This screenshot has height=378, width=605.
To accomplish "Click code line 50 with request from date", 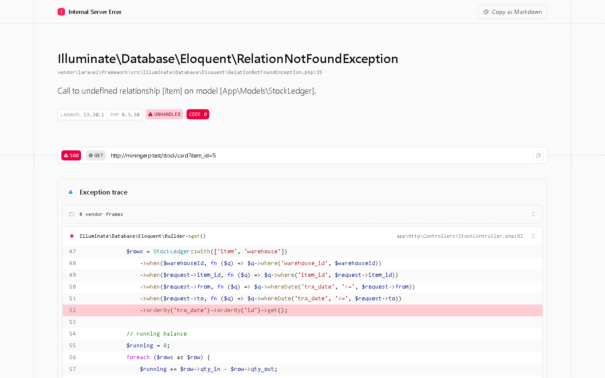I will tap(302, 287).
